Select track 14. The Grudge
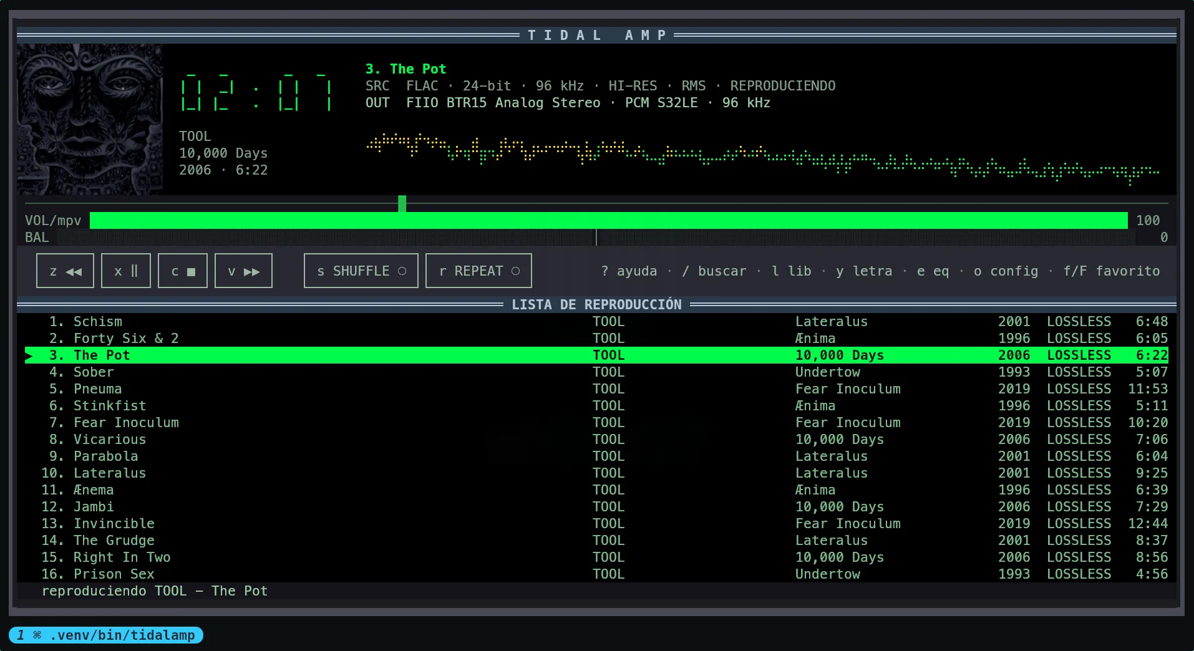 point(596,540)
